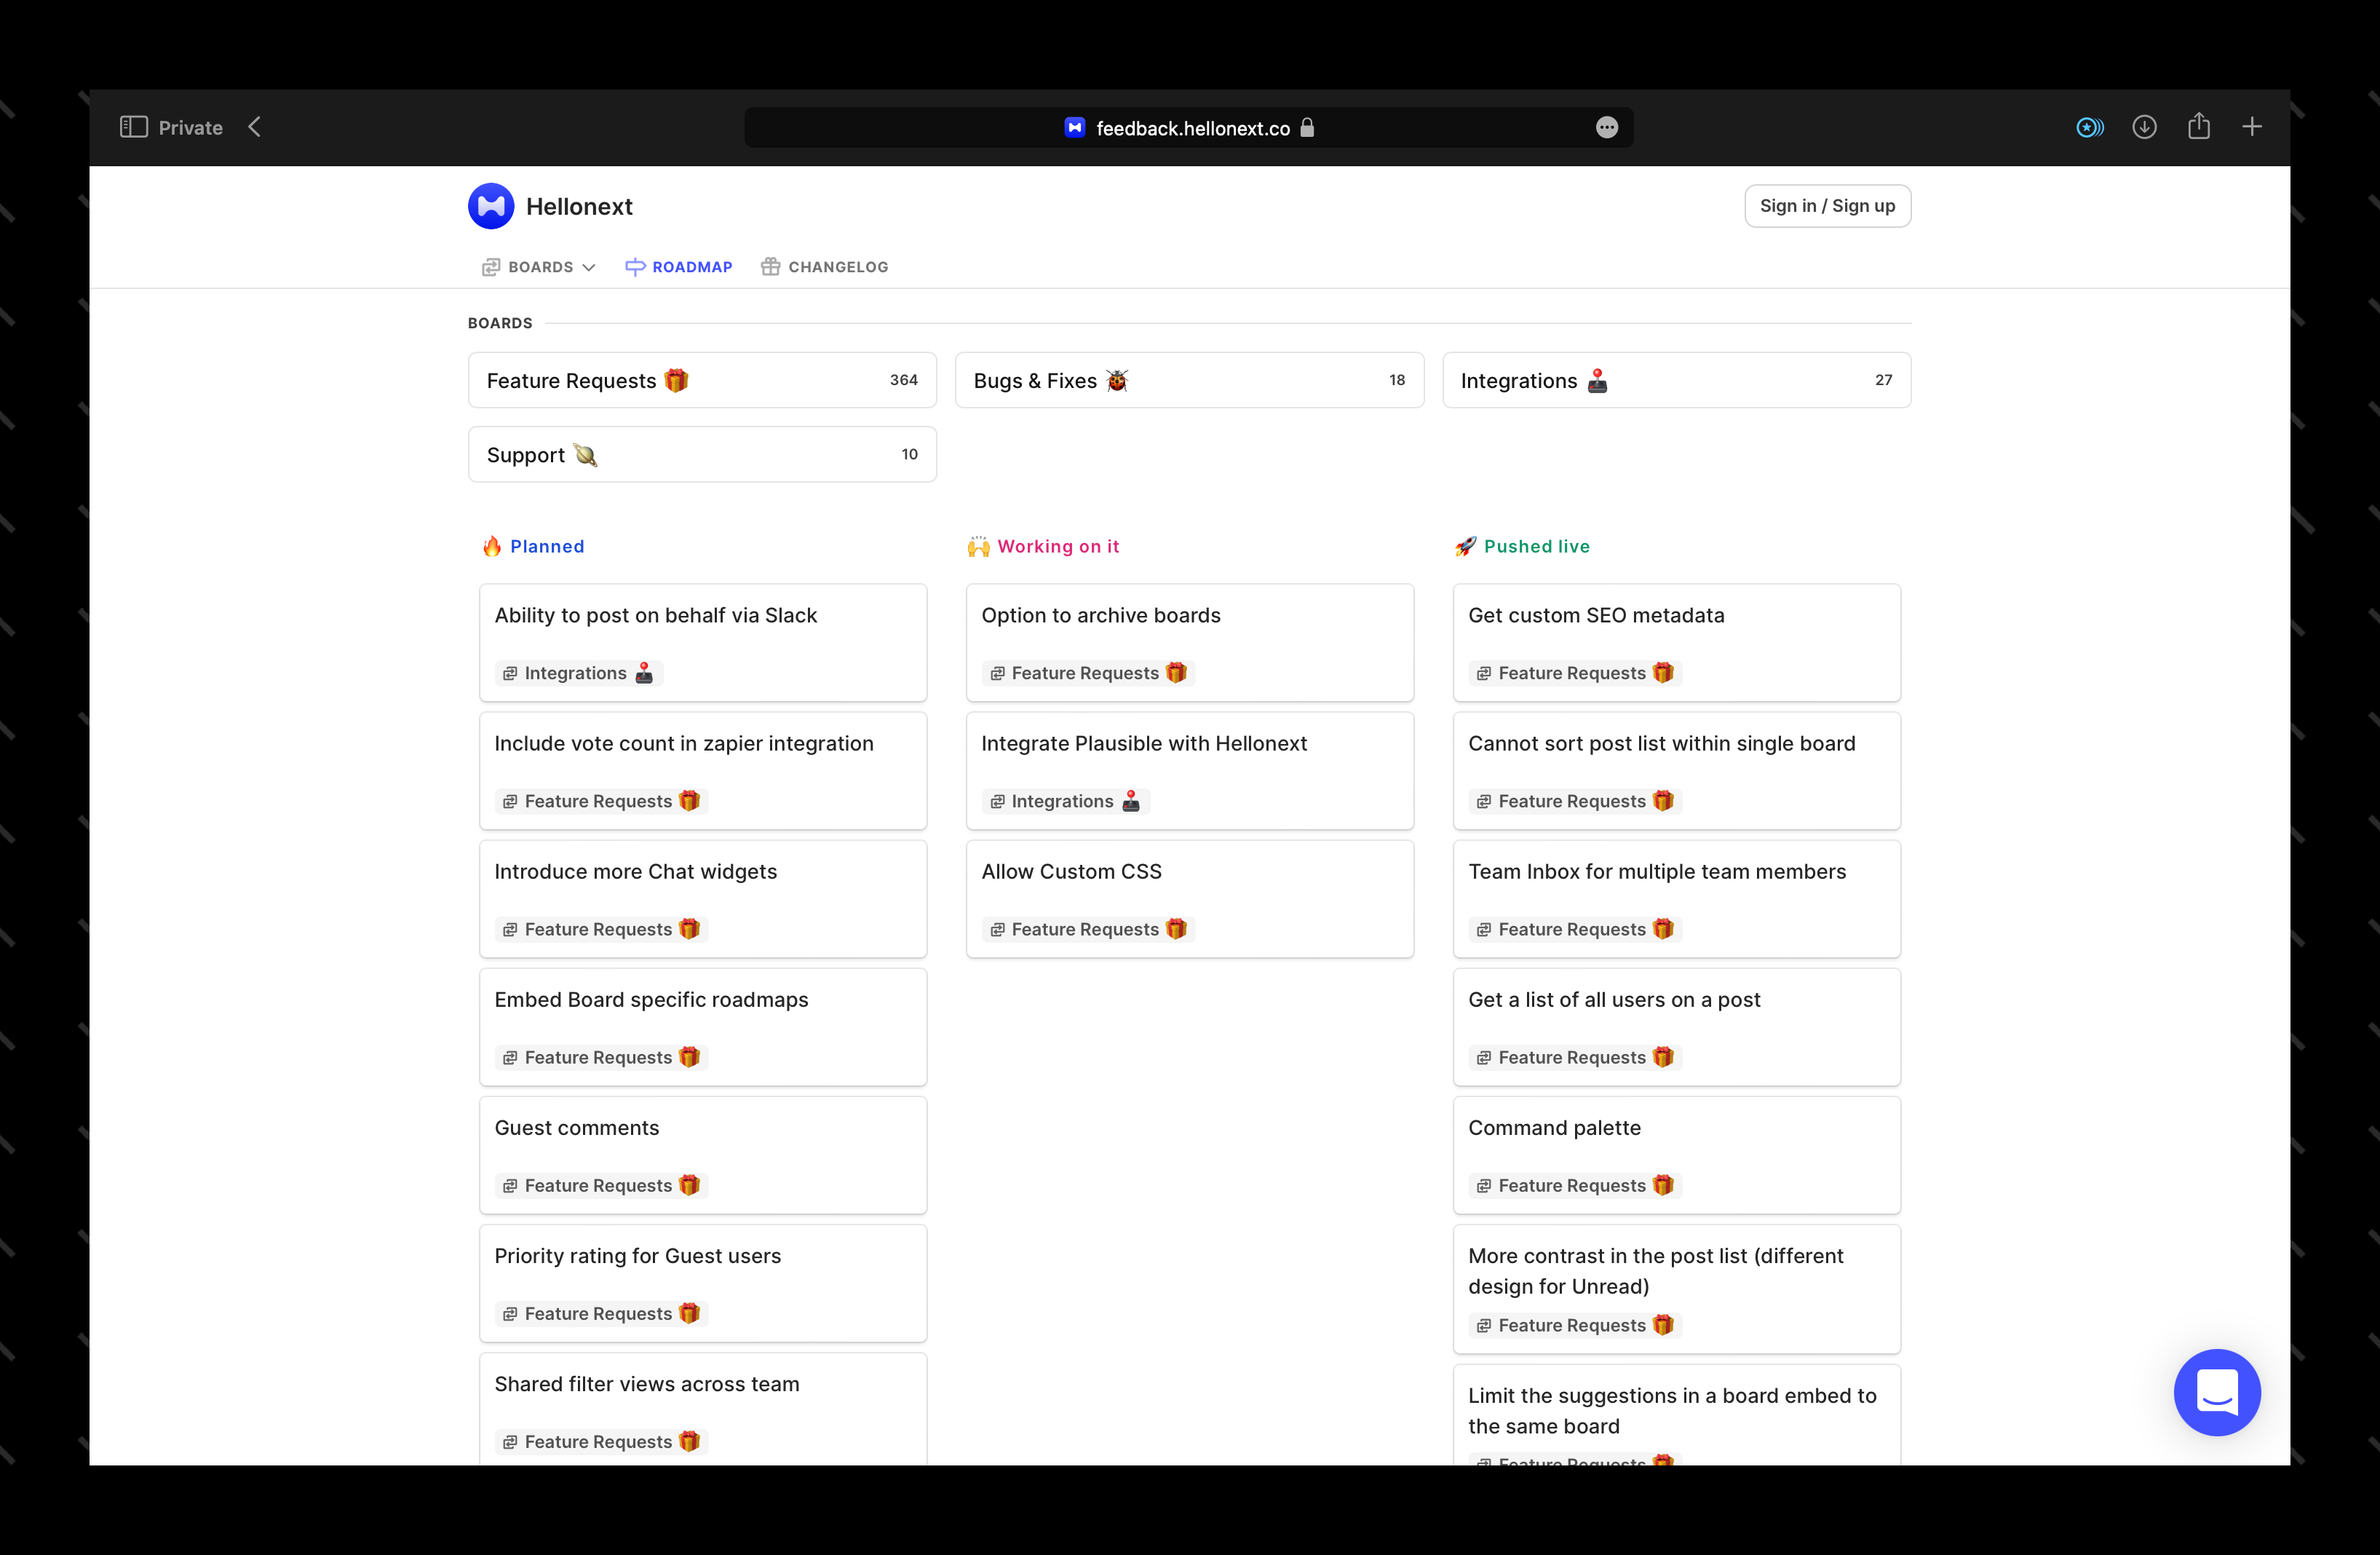This screenshot has height=1555, width=2380.
Task: Open the Boards menu
Action: pos(538,267)
